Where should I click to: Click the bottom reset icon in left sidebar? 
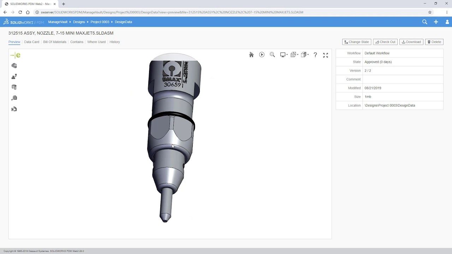click(14, 109)
